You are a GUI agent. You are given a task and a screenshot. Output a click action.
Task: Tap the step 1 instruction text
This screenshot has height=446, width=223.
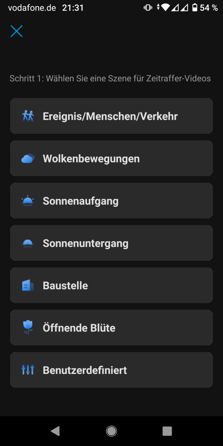(110, 78)
